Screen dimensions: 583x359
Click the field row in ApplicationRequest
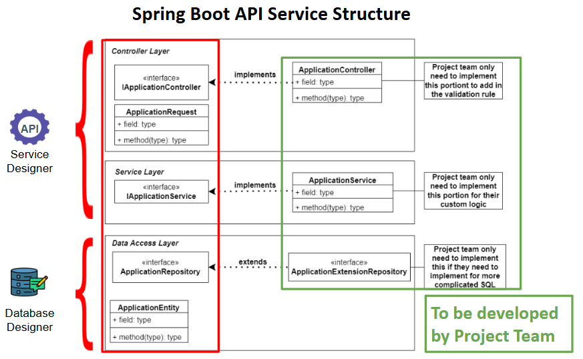(162, 124)
